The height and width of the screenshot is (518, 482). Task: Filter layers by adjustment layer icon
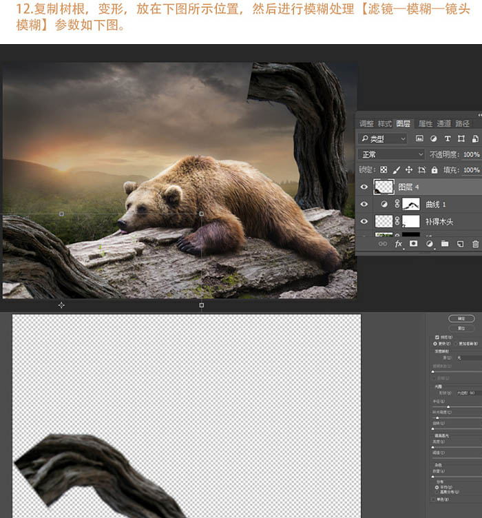tap(434, 138)
